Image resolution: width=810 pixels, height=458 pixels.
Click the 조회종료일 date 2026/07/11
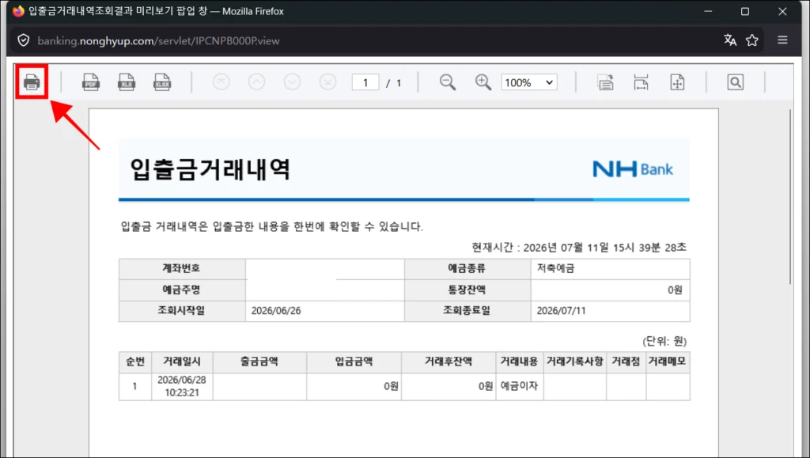561,311
